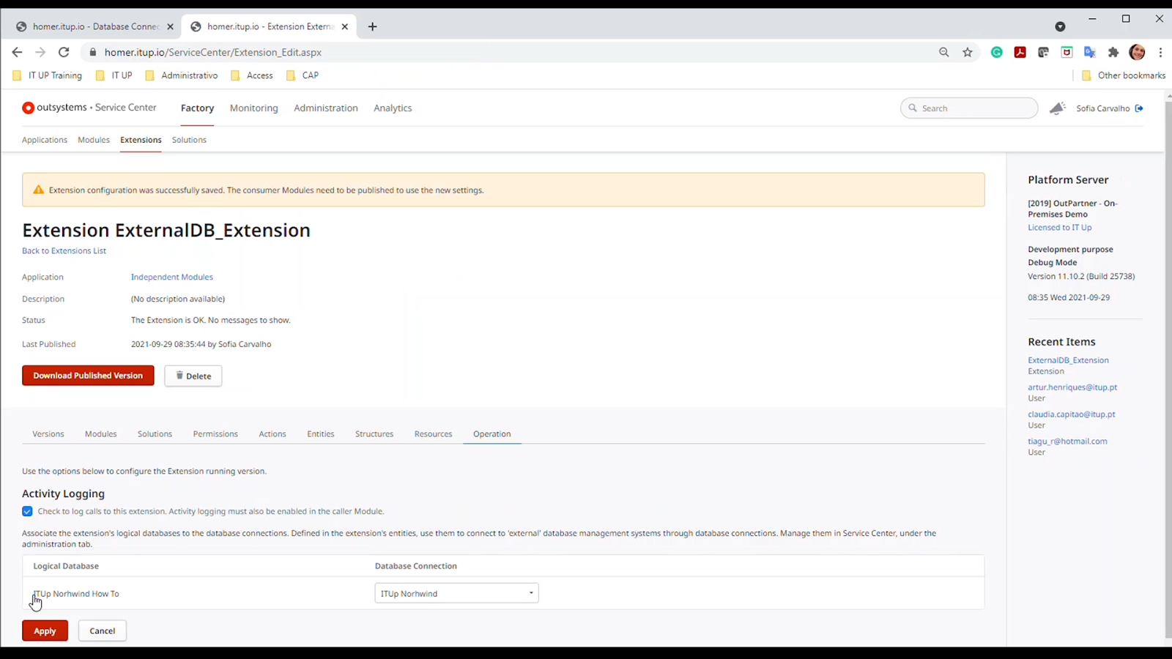Open the Monitoring menu
The width and height of the screenshot is (1172, 659).
pyautogui.click(x=254, y=108)
